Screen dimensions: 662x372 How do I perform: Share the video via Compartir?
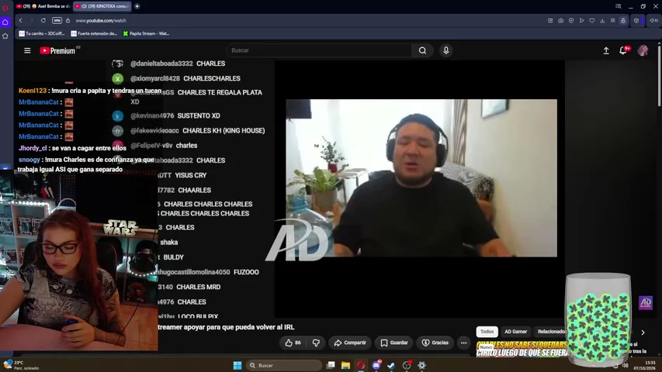pyautogui.click(x=350, y=343)
